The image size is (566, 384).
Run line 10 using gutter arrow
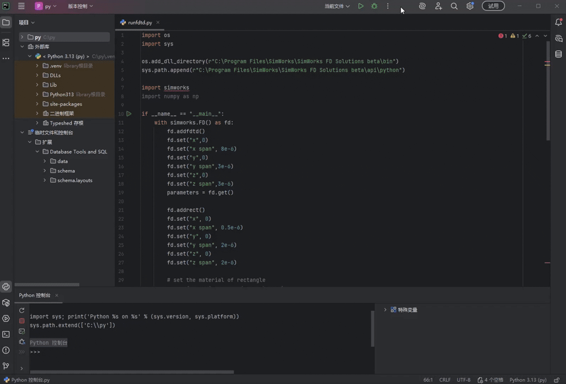coord(129,114)
